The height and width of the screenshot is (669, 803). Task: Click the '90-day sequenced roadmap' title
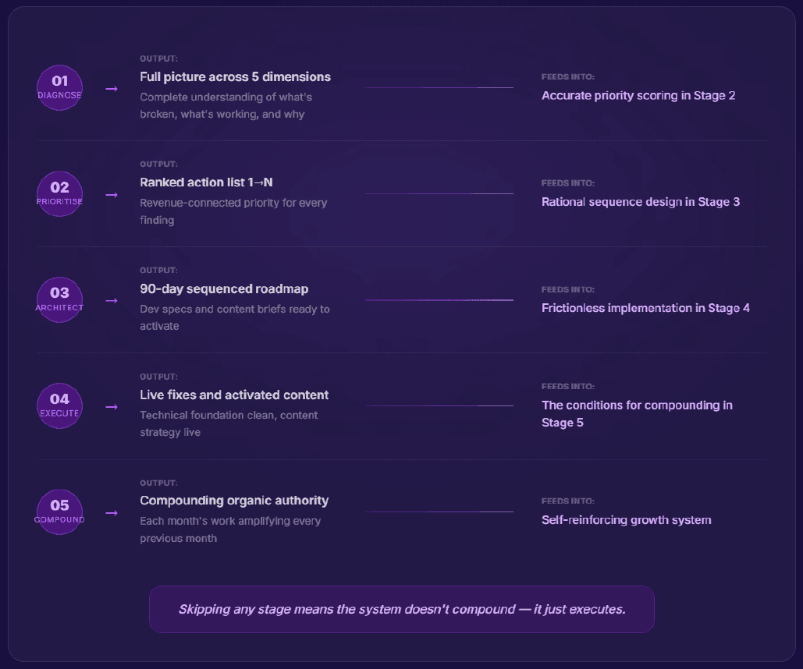coord(224,288)
